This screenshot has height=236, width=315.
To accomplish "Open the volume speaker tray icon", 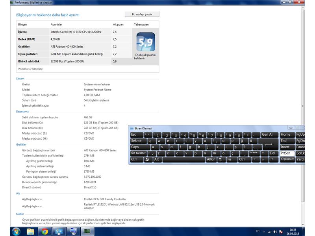I will (x=275, y=232).
